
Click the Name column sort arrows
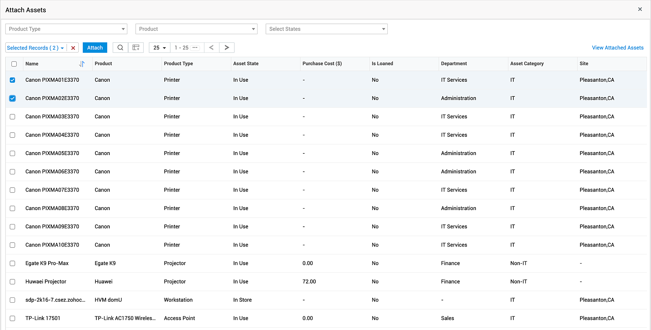82,64
